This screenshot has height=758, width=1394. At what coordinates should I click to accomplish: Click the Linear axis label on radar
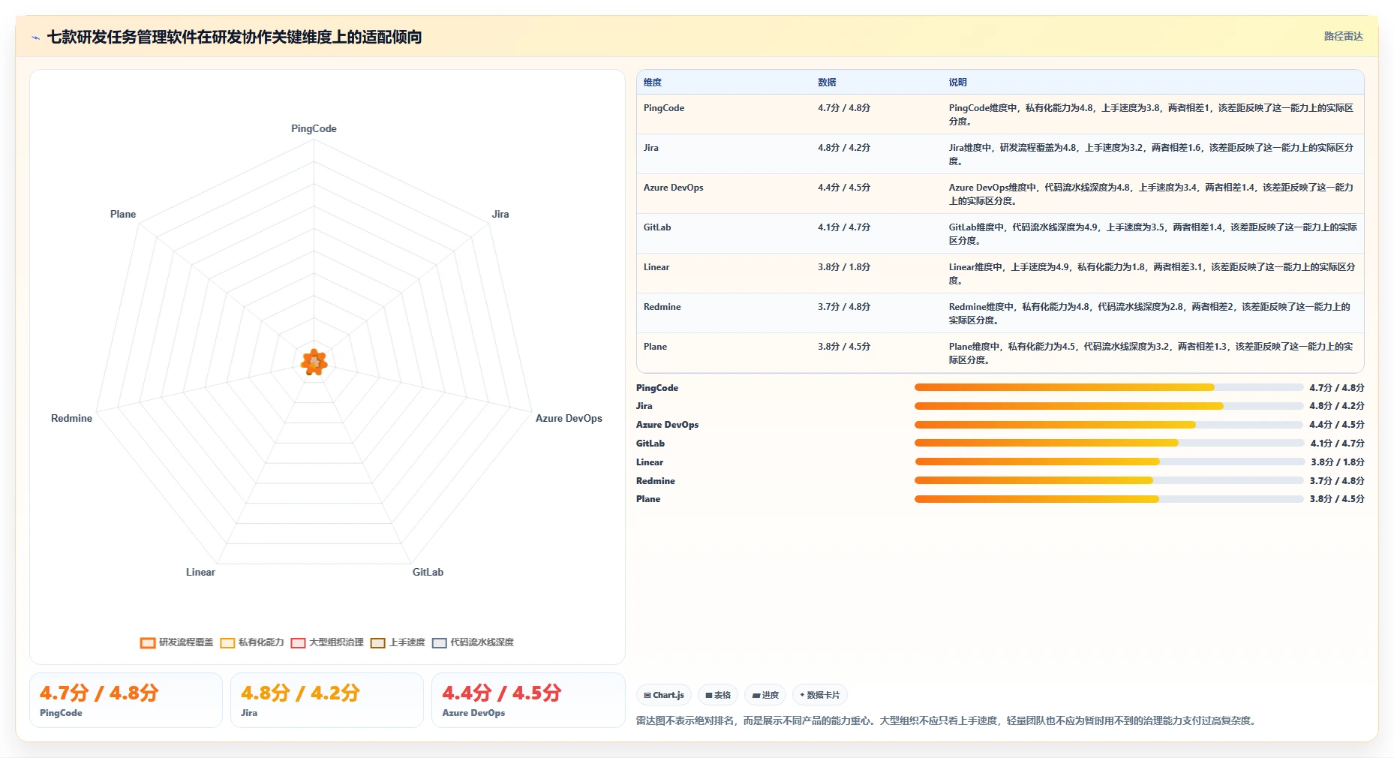tap(200, 573)
